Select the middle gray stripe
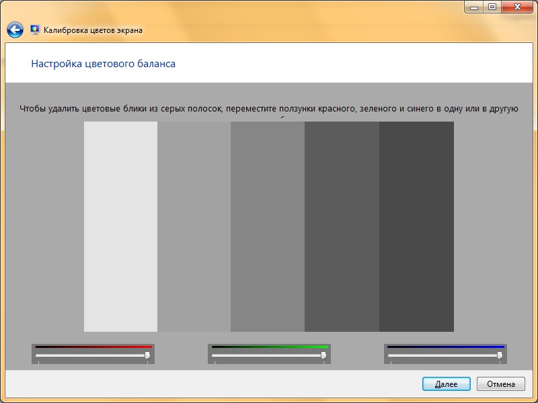 [267, 226]
